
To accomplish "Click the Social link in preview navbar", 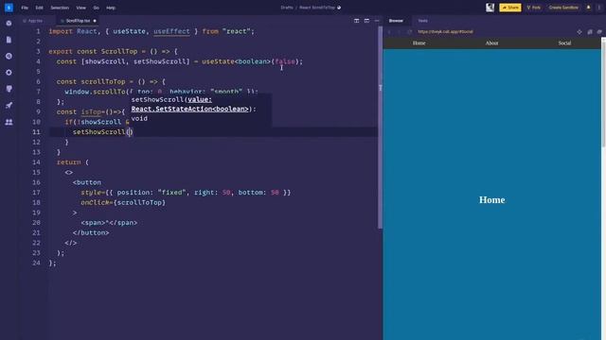I will (x=564, y=43).
